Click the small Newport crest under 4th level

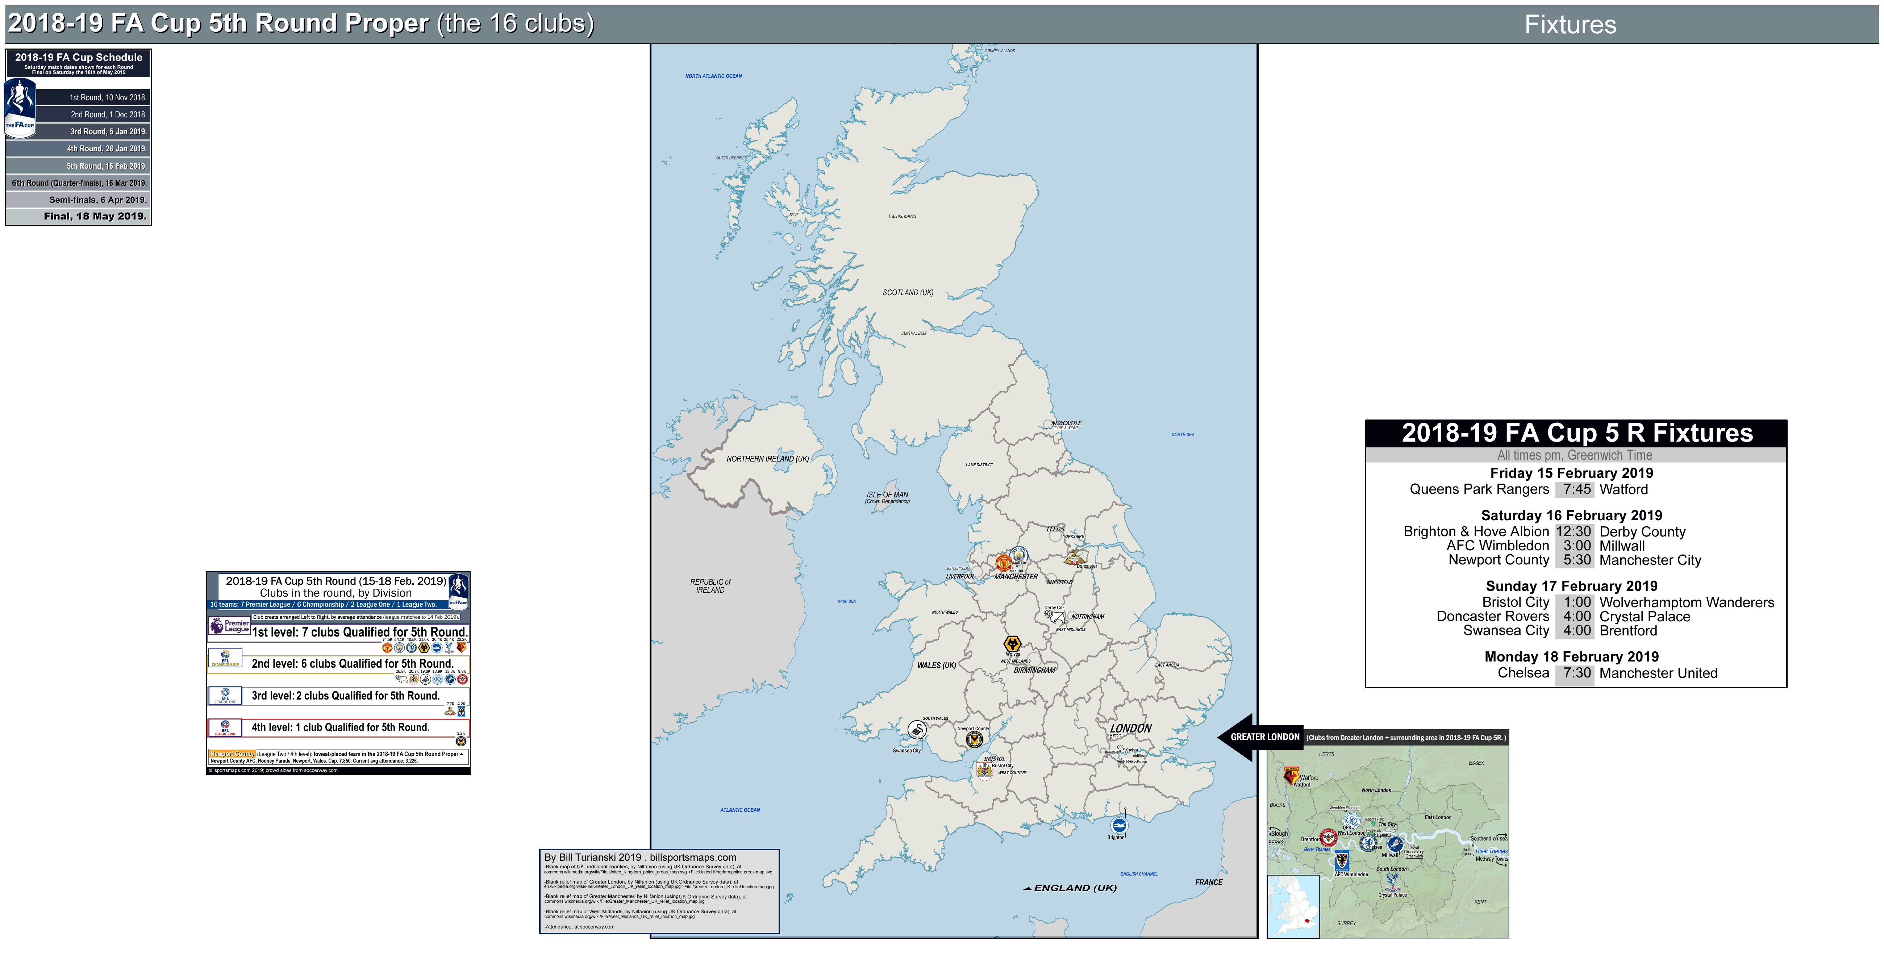[x=461, y=742]
